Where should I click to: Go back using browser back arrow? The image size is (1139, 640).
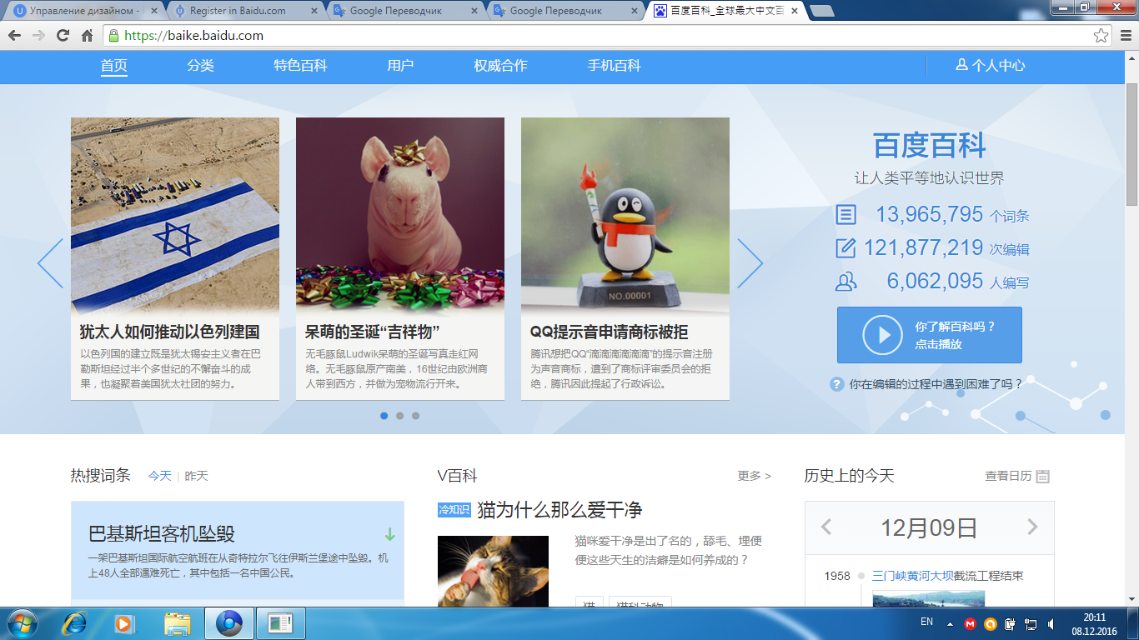click(14, 36)
